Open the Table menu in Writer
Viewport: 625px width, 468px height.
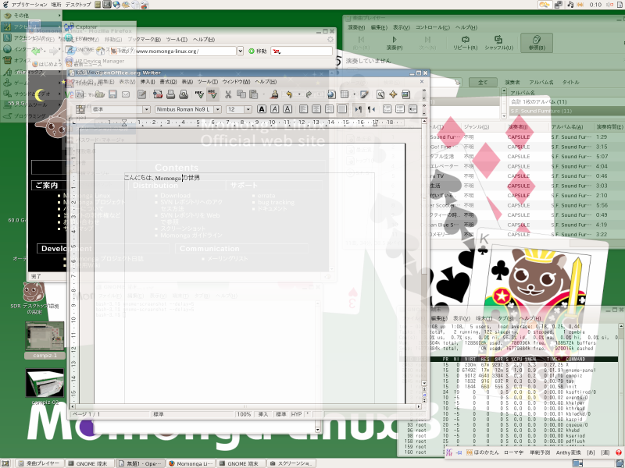point(187,82)
